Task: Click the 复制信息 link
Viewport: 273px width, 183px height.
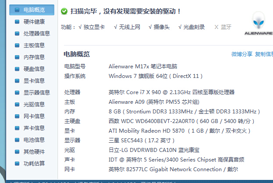Action: pos(264,54)
